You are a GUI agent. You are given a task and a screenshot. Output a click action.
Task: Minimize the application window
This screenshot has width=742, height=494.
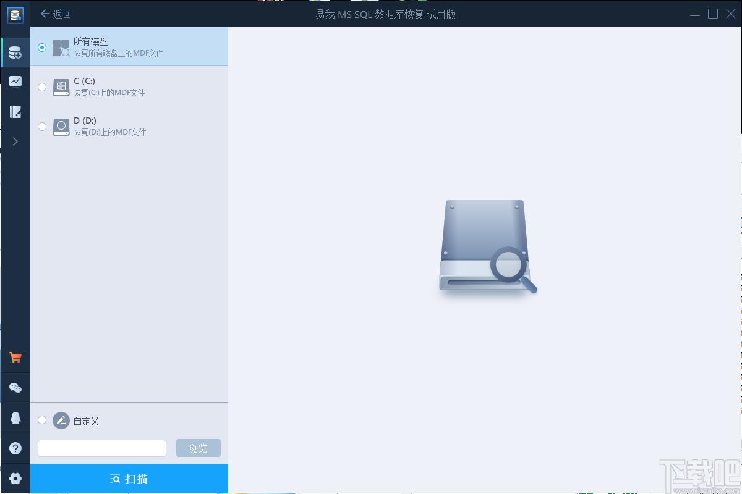tap(695, 14)
